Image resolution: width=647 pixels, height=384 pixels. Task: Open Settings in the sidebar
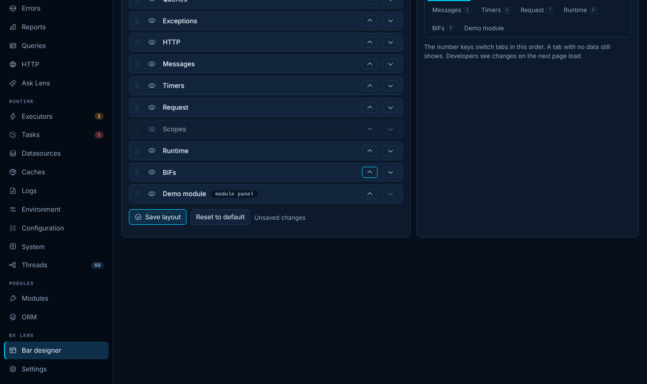click(56, 369)
